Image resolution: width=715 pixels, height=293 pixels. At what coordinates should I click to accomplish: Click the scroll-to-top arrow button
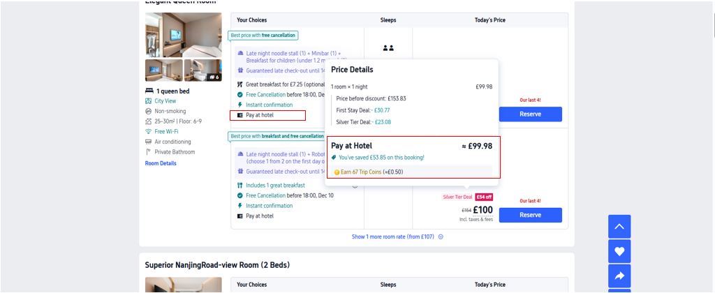(619, 226)
